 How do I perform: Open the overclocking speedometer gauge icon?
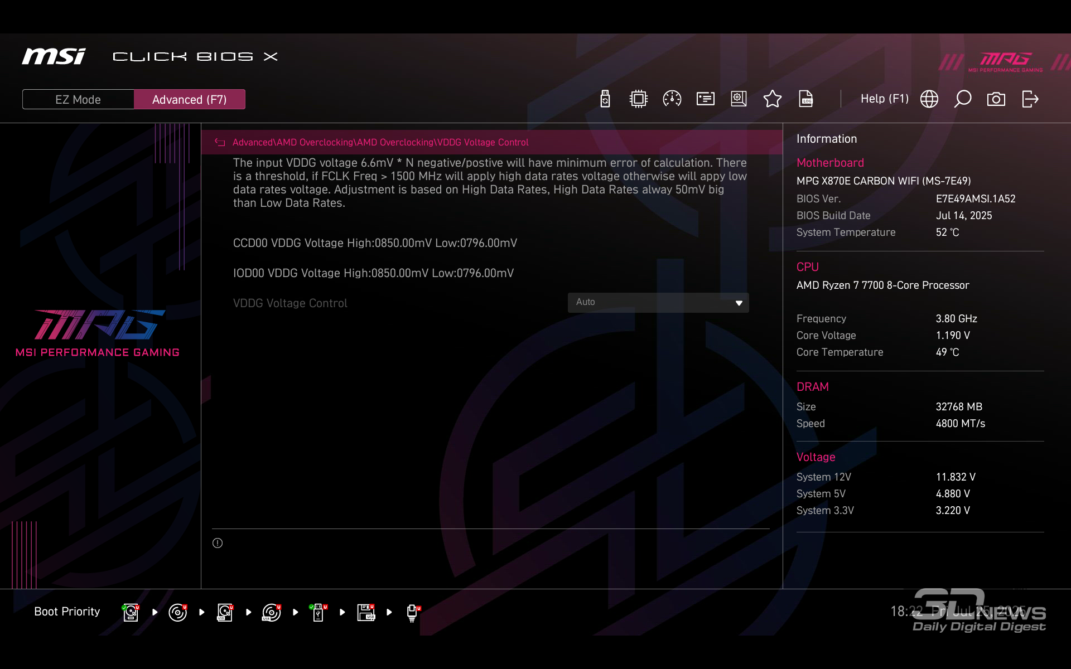point(672,99)
